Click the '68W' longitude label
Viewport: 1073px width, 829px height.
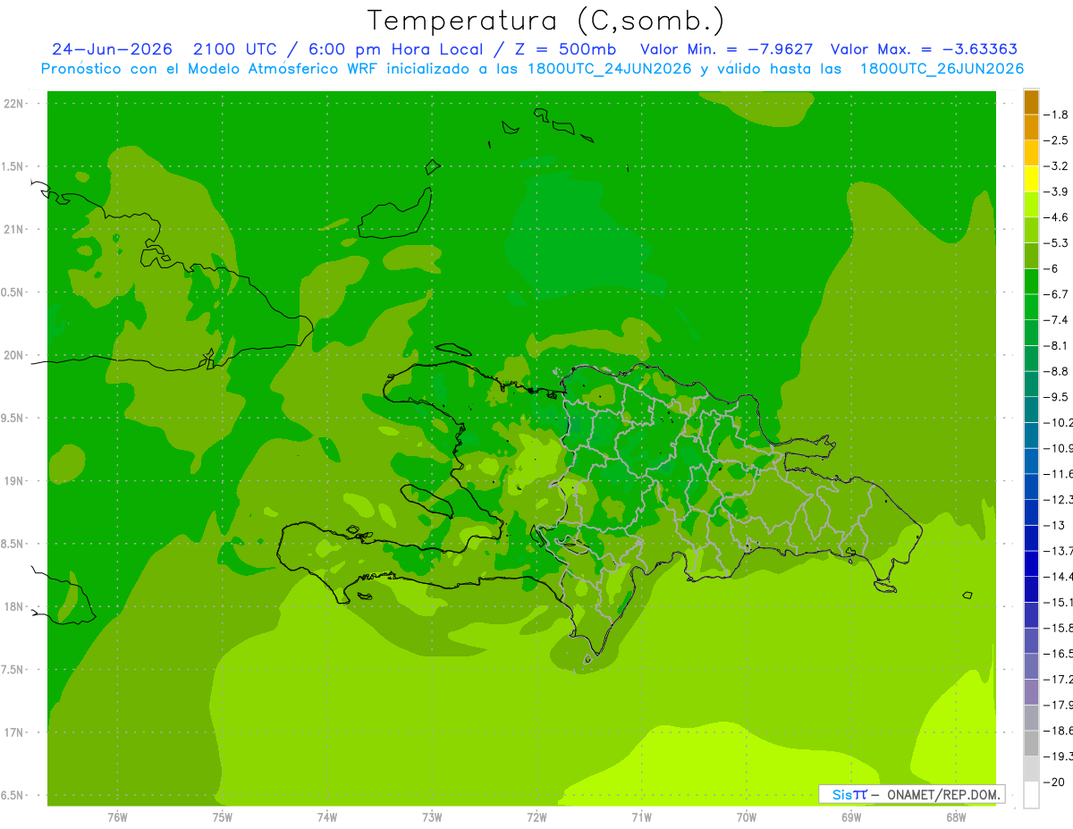(956, 816)
